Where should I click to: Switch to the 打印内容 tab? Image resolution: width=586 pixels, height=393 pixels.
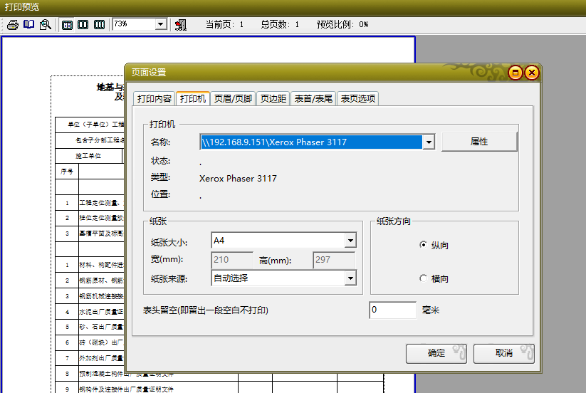point(155,99)
